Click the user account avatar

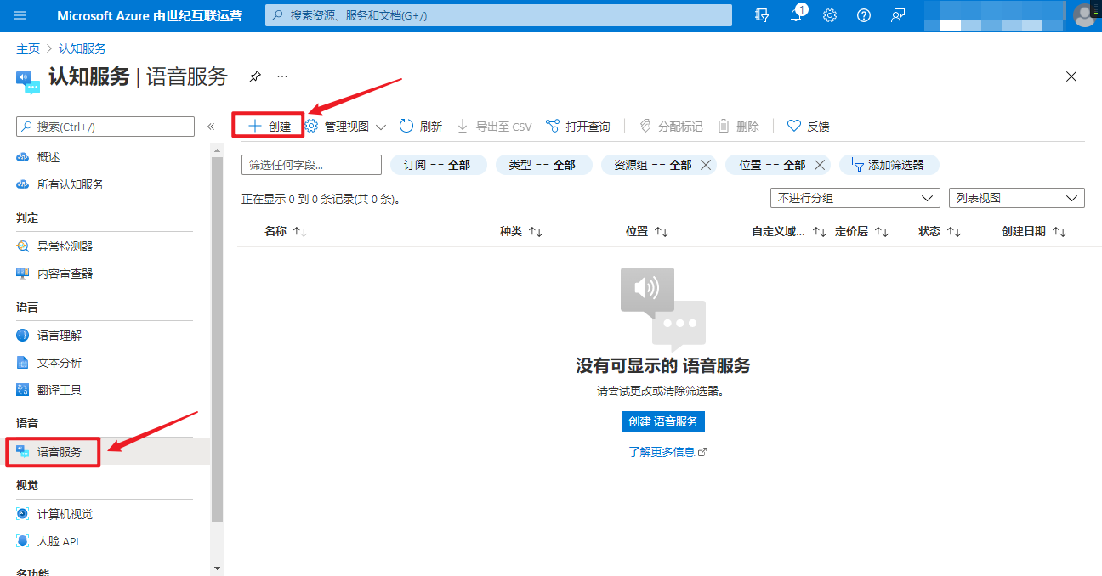(1084, 15)
